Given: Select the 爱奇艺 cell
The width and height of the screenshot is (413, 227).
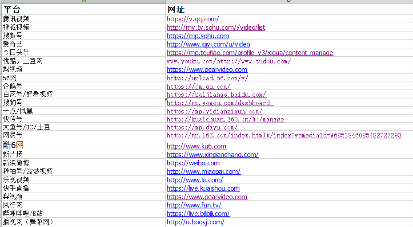Looking at the screenshot, I should (x=84, y=44).
